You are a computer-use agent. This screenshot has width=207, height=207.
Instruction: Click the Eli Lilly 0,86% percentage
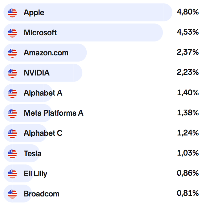[188, 173]
